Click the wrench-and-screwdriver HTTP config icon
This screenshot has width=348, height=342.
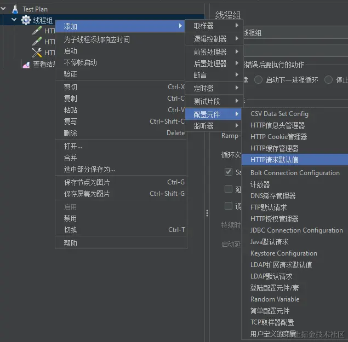pyautogui.click(x=37, y=53)
